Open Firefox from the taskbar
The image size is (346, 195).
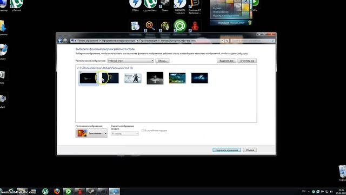(57, 191)
